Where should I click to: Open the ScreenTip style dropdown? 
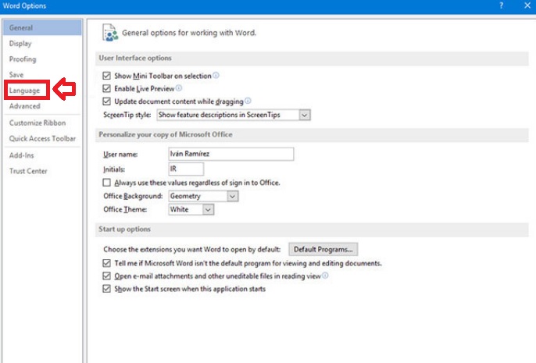[305, 115]
